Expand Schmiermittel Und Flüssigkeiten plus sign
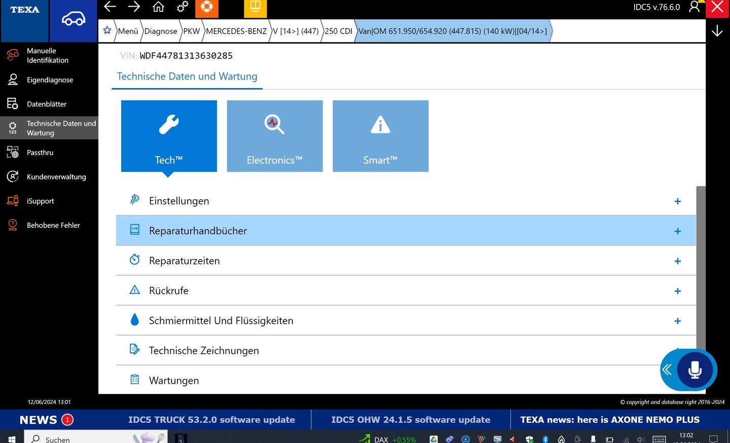 click(677, 321)
